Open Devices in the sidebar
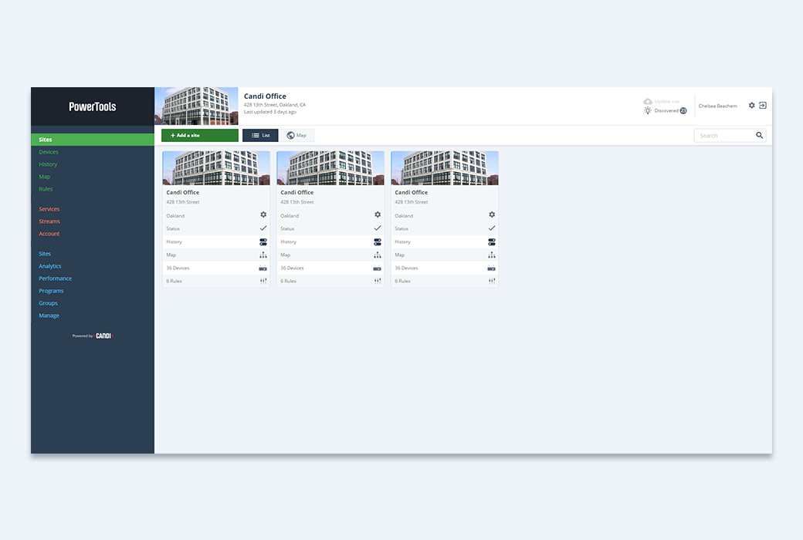 pos(49,152)
